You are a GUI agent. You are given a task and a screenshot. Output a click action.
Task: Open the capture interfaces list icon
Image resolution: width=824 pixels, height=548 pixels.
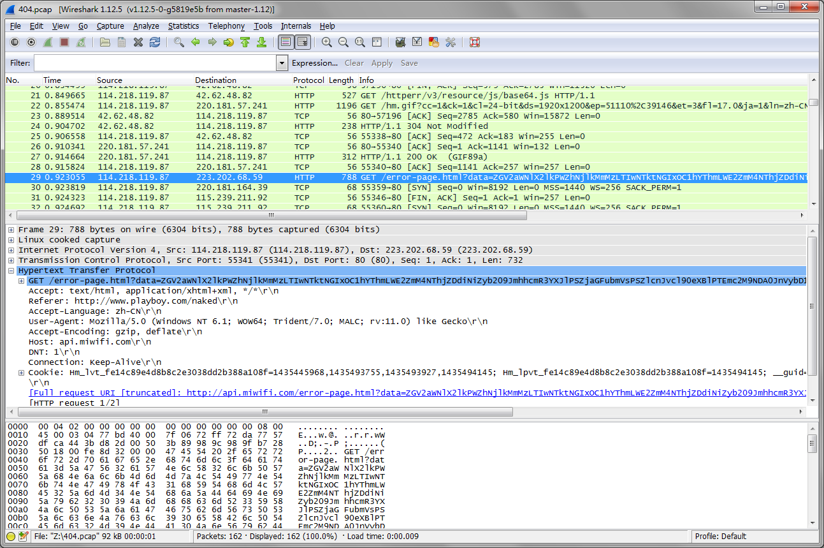15,42
